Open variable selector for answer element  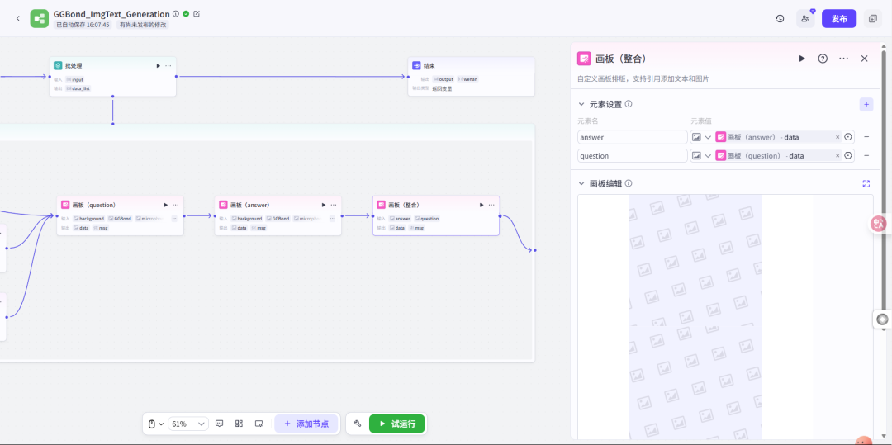tap(848, 137)
